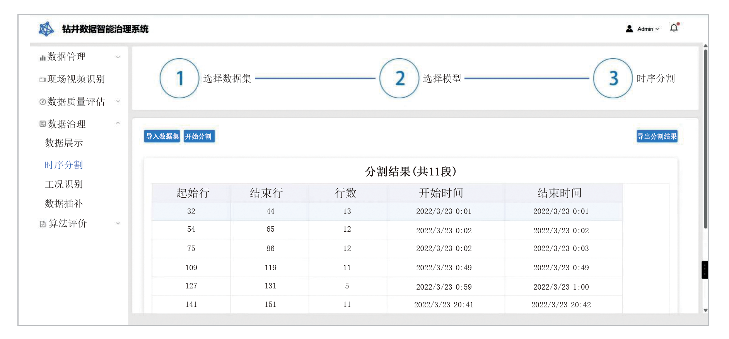Expand the 数据管理 submenu chevron
Viewport: 729px width, 339px height.
pos(118,57)
